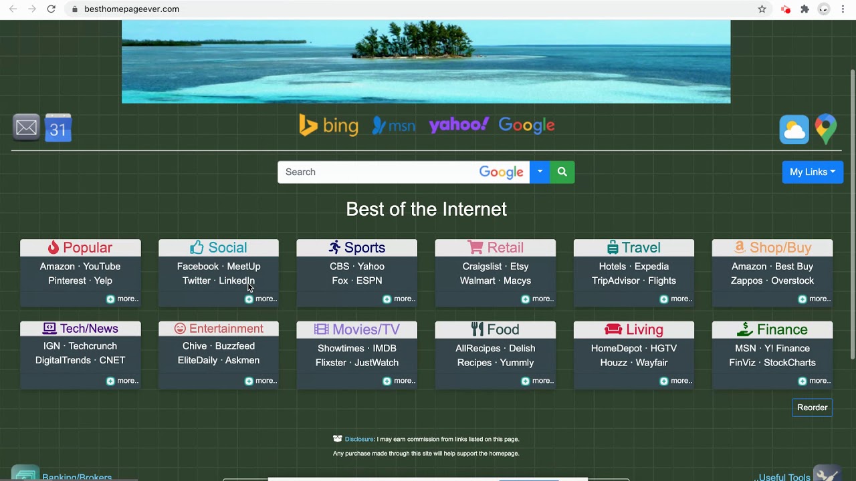Click the tropical island banner image
The image size is (856, 481).
click(426, 61)
